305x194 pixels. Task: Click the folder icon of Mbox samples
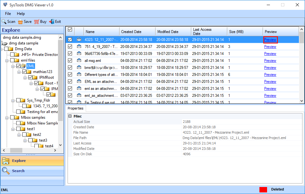[x=17, y=117]
